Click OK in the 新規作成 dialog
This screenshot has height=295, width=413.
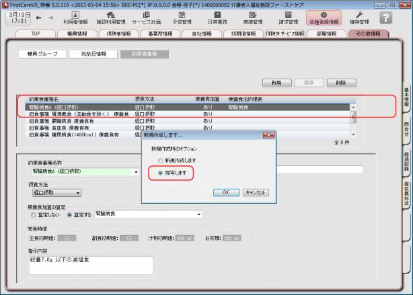226,192
